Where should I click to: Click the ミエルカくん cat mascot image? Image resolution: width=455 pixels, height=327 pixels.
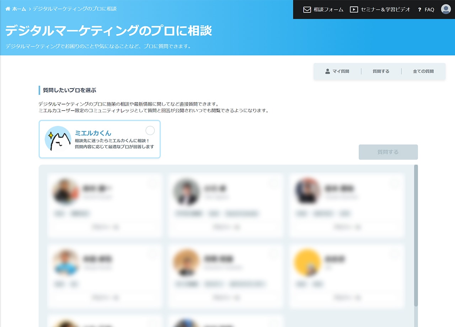coord(58,139)
